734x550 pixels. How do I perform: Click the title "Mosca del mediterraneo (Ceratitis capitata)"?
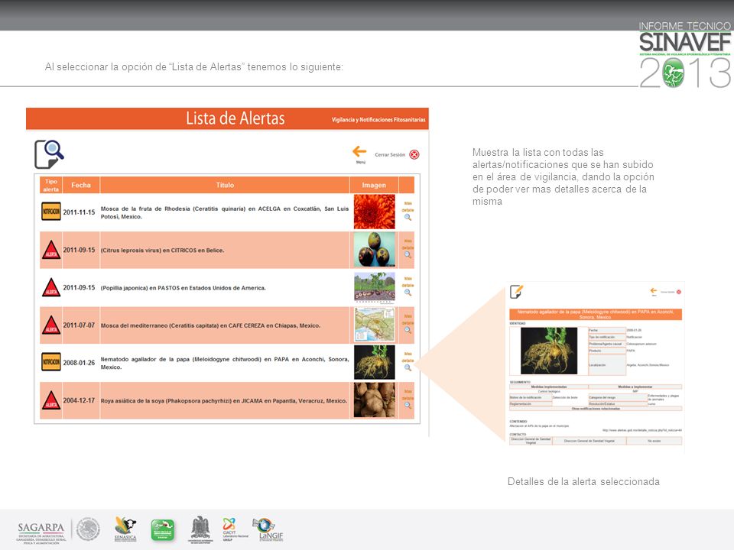160,325
